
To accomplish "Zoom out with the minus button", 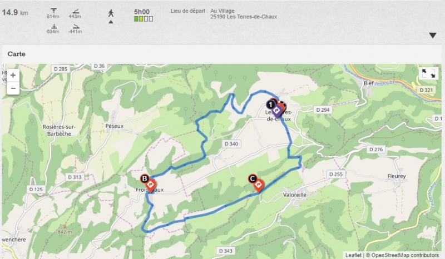I will pyautogui.click(x=13, y=88).
